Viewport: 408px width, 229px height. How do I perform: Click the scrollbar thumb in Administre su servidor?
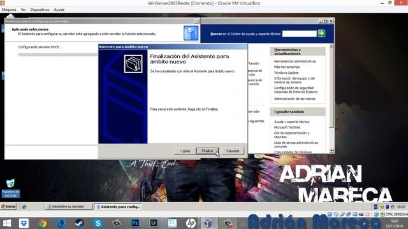pyautogui.click(x=331, y=88)
